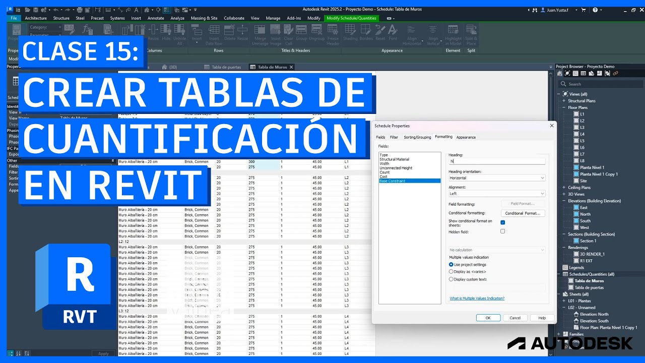Viewport: 645px width, 363px height.
Task: Expand the 3D Views tree node
Action: 564,194
